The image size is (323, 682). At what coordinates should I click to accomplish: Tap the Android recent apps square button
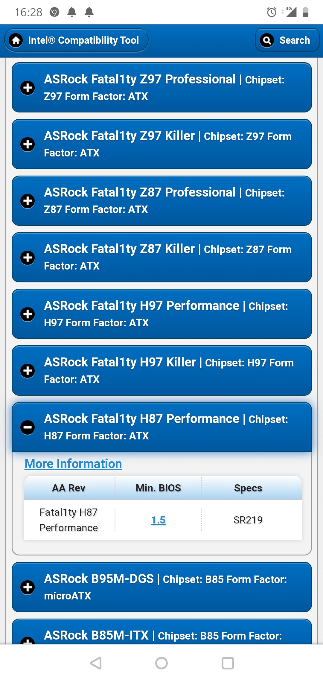click(228, 663)
